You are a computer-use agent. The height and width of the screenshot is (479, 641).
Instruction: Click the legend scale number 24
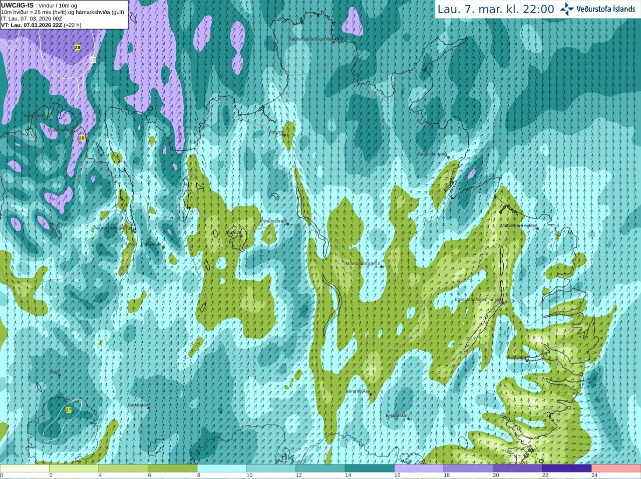pyautogui.click(x=594, y=475)
